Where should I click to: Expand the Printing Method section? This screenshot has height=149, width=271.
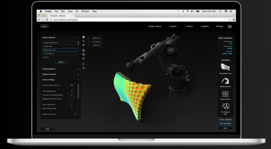pos(78,69)
